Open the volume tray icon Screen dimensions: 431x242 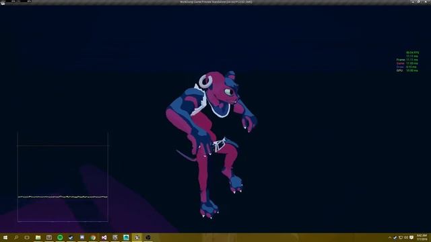[x=406, y=237]
